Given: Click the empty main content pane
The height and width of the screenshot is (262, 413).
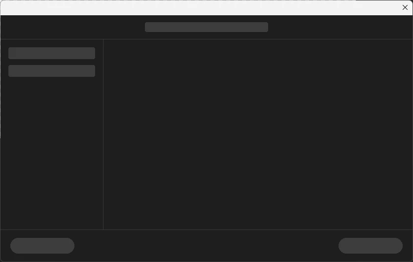Looking at the screenshot, I should [258, 134].
